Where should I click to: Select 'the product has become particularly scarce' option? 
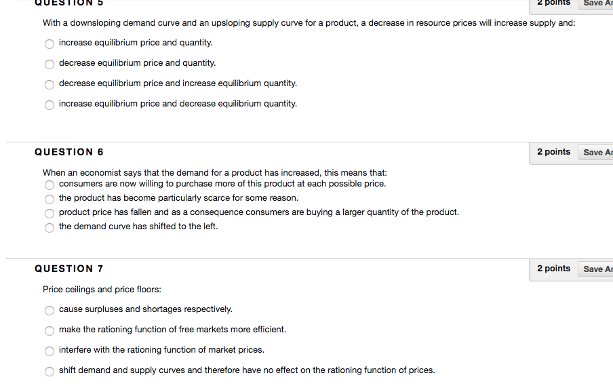(50, 199)
